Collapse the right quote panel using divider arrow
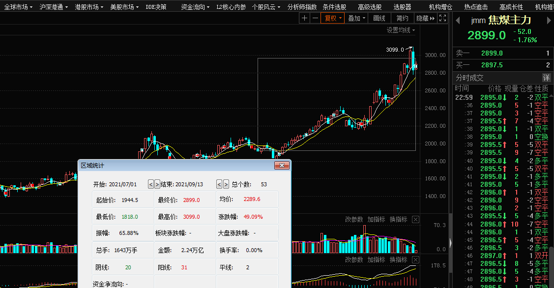 click(x=450, y=241)
